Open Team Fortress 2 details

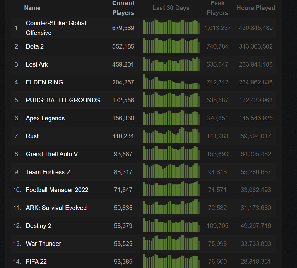click(48, 172)
